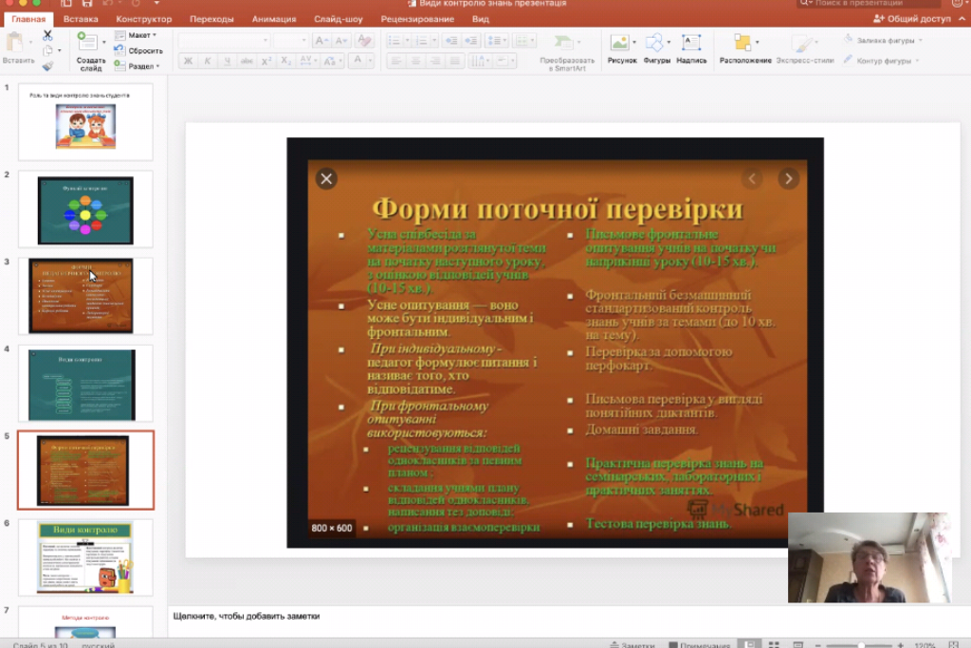Click the strikethrough icon in font group
Viewport: 971px width, 648px height.
[247, 61]
